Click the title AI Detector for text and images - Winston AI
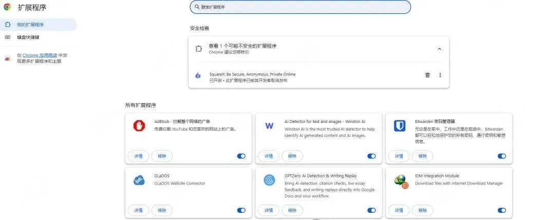This screenshot has width=555, height=220. 325,122
